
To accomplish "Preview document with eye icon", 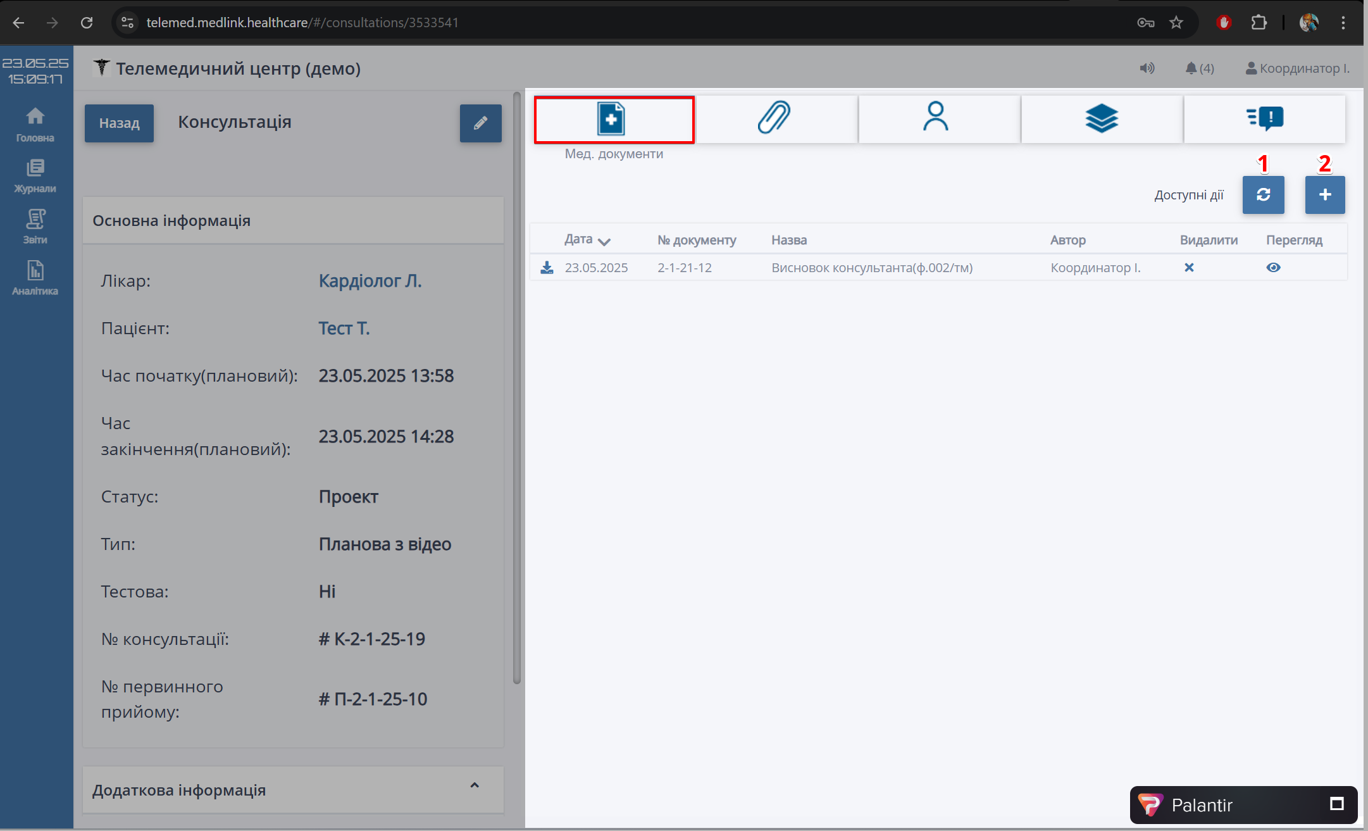I will click(x=1273, y=268).
